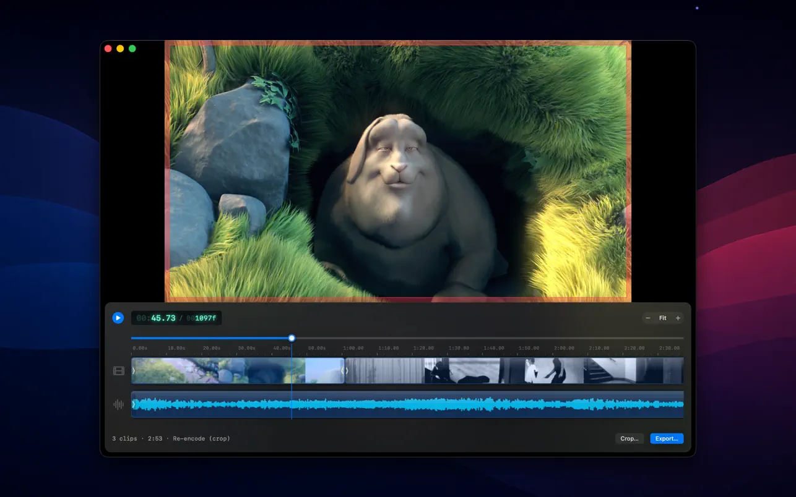Click the trim handle at end of first clip
The image size is (796, 497).
coord(342,370)
